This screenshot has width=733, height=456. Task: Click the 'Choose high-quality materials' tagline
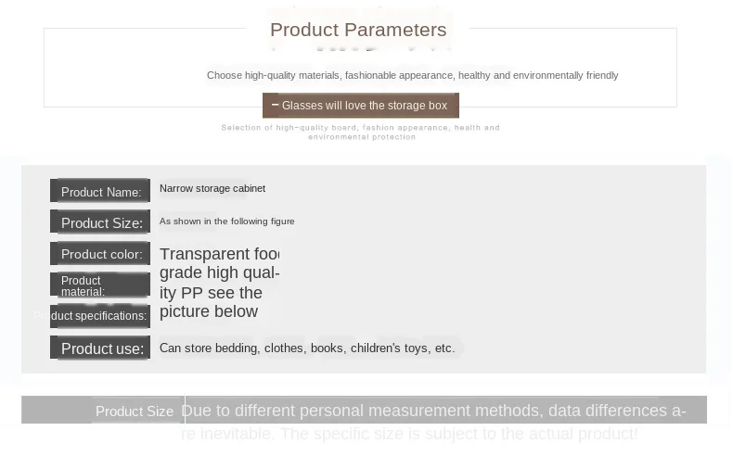pos(412,76)
